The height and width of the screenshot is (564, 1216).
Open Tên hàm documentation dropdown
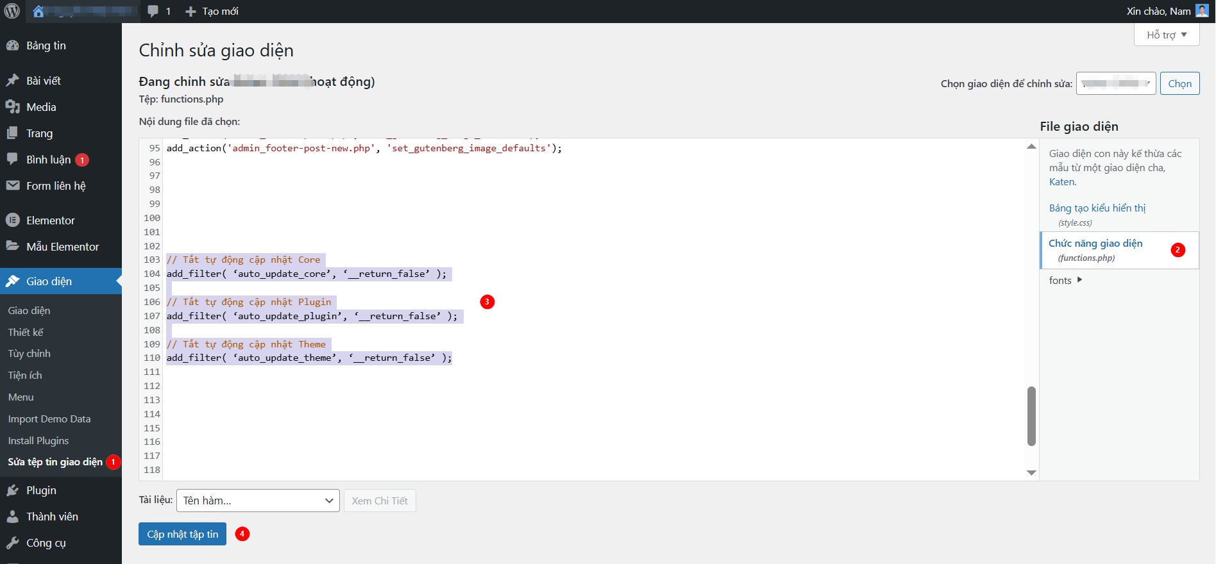[x=258, y=501]
